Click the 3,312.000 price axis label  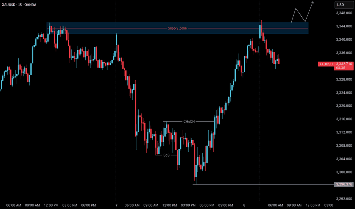(x=344, y=132)
